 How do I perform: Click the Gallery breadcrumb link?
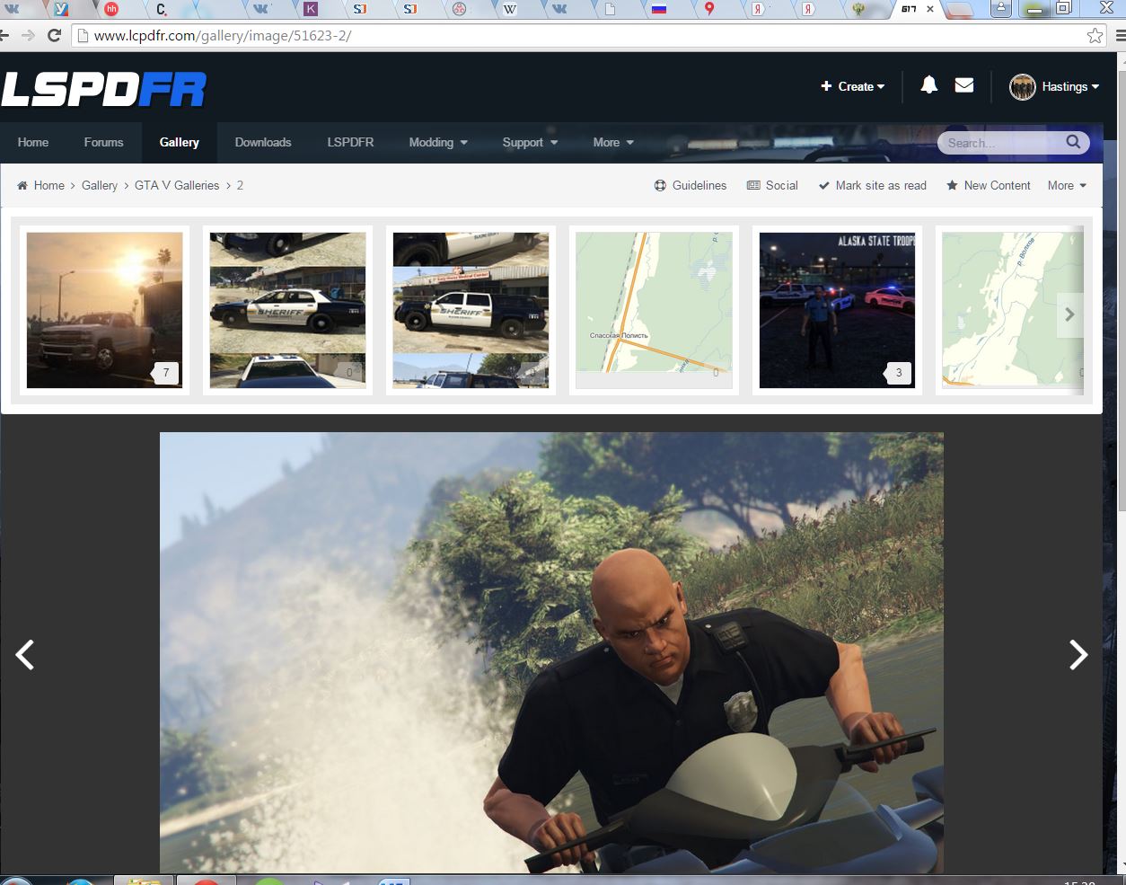coord(100,185)
